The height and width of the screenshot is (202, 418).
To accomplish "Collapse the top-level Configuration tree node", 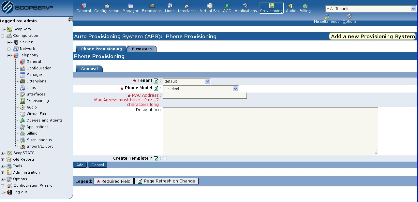I will (x=3, y=36).
